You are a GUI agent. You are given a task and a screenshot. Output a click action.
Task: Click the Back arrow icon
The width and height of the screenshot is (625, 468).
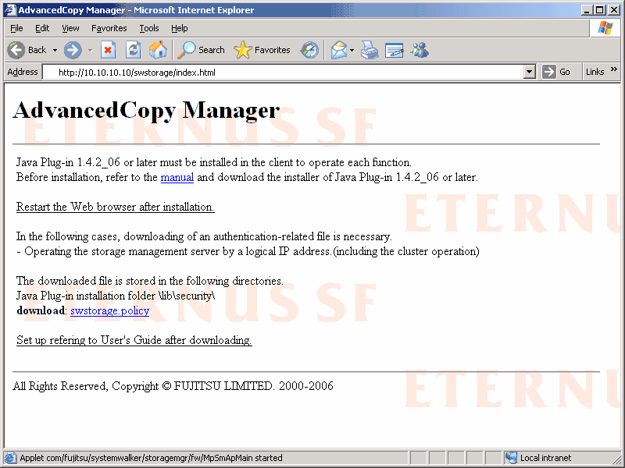(x=16, y=50)
